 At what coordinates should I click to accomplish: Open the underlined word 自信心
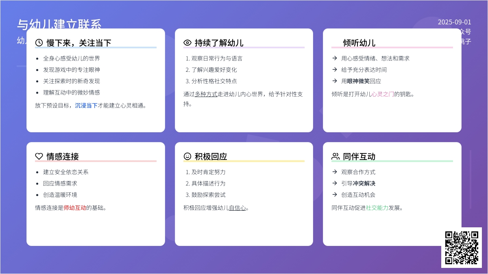[237, 208]
